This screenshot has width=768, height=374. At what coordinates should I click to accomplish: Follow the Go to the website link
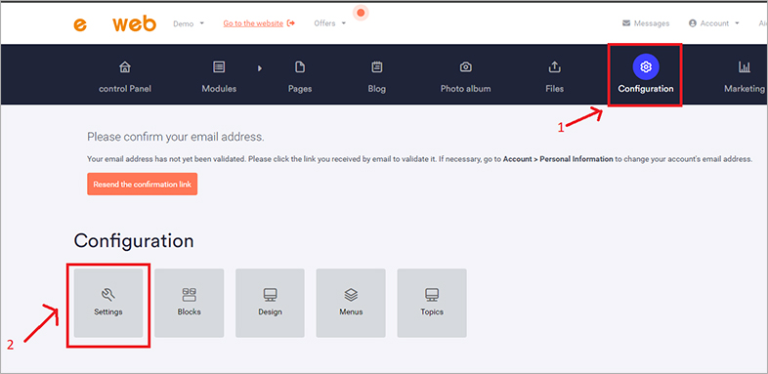pyautogui.click(x=253, y=23)
